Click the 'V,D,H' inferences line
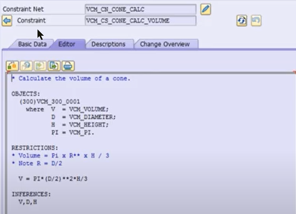This screenshot has width=296, height=214. [x=28, y=202]
